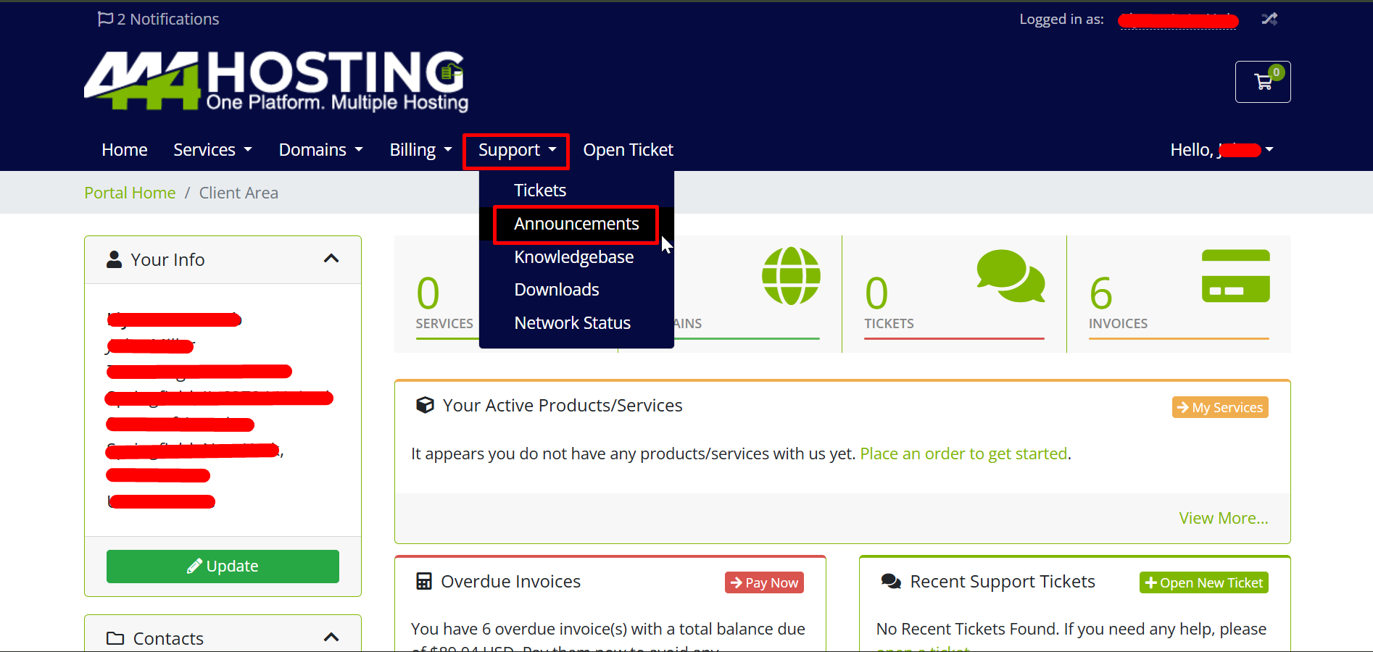Open the shopping cart icon
Image resolution: width=1373 pixels, height=652 pixels.
tap(1263, 82)
